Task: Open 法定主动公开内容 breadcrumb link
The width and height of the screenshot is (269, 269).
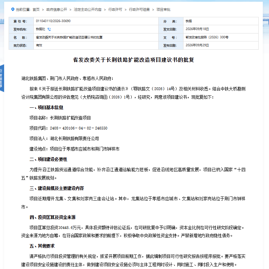Action: tap(88, 10)
